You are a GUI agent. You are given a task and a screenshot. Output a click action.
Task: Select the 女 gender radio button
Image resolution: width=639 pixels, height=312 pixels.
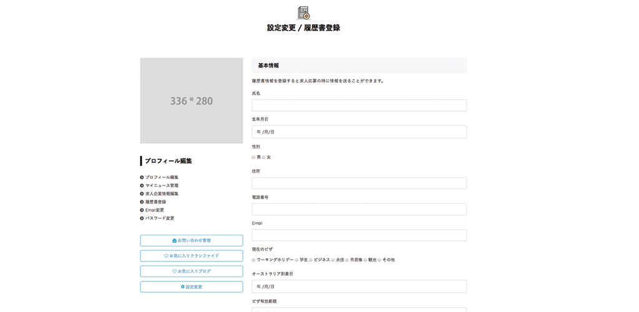pos(264,157)
